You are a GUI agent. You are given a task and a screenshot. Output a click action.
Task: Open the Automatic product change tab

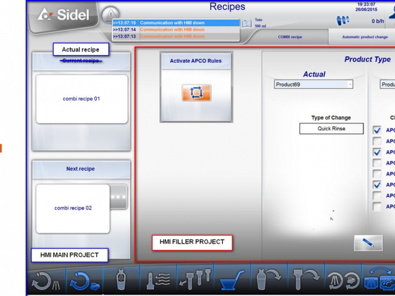coord(365,37)
